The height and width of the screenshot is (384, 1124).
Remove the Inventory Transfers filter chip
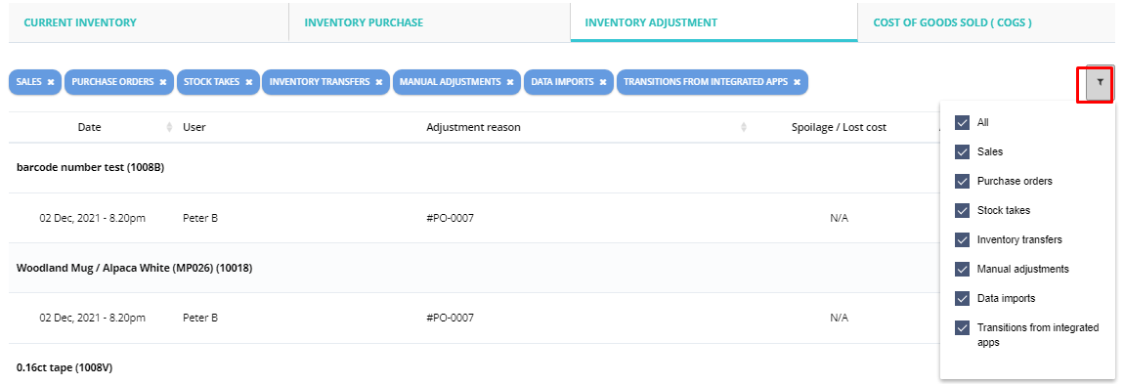(378, 82)
